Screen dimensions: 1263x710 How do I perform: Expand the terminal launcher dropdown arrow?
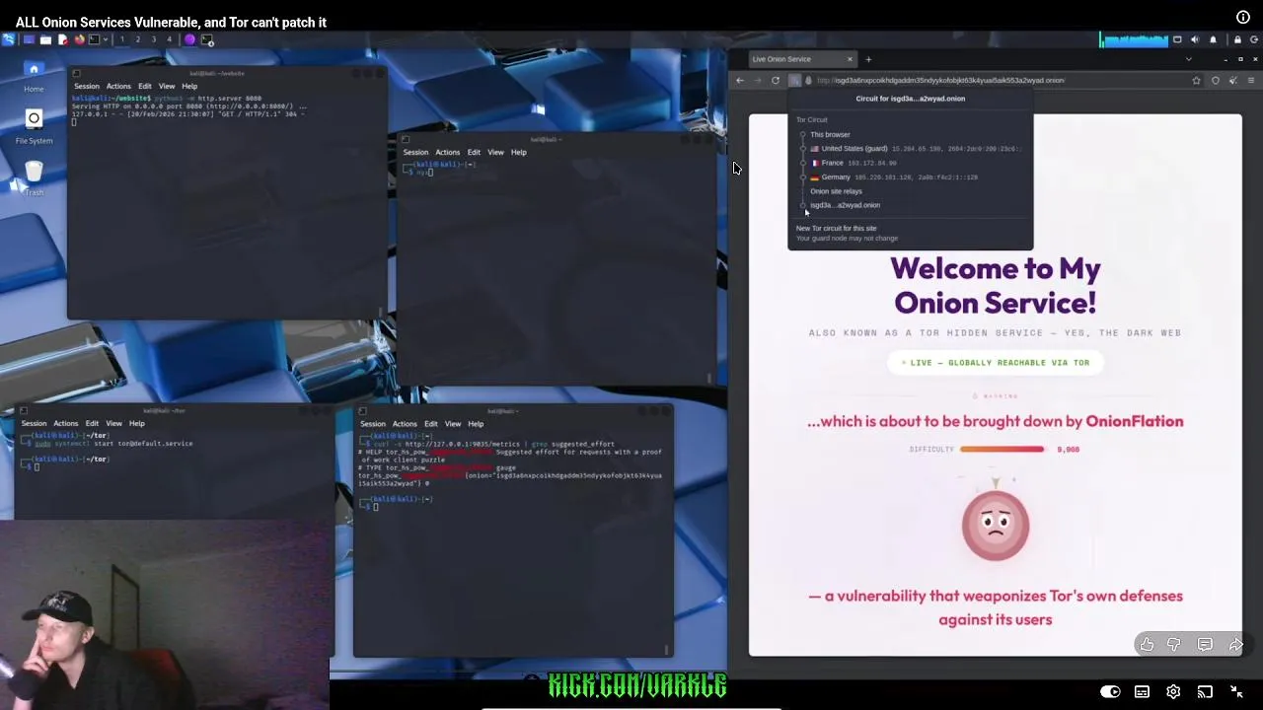106,39
